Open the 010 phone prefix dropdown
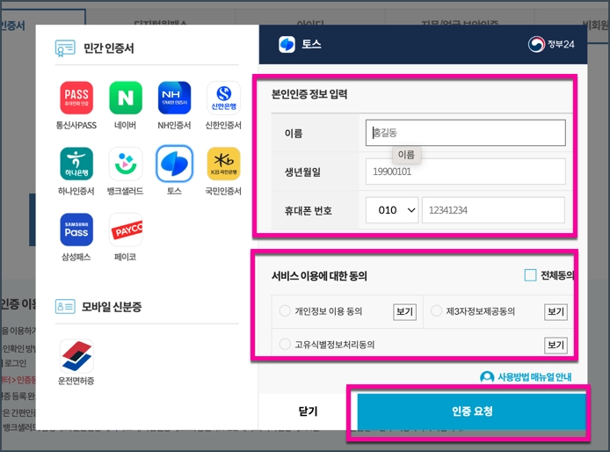 [392, 210]
